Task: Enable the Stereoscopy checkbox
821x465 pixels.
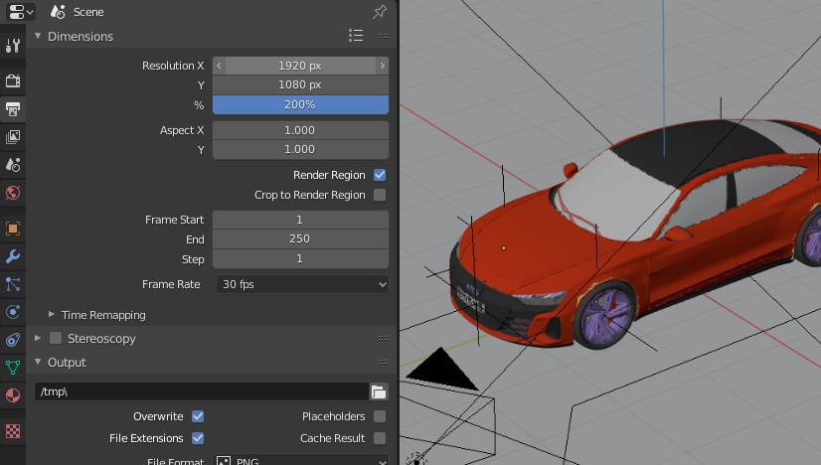Action: (56, 338)
